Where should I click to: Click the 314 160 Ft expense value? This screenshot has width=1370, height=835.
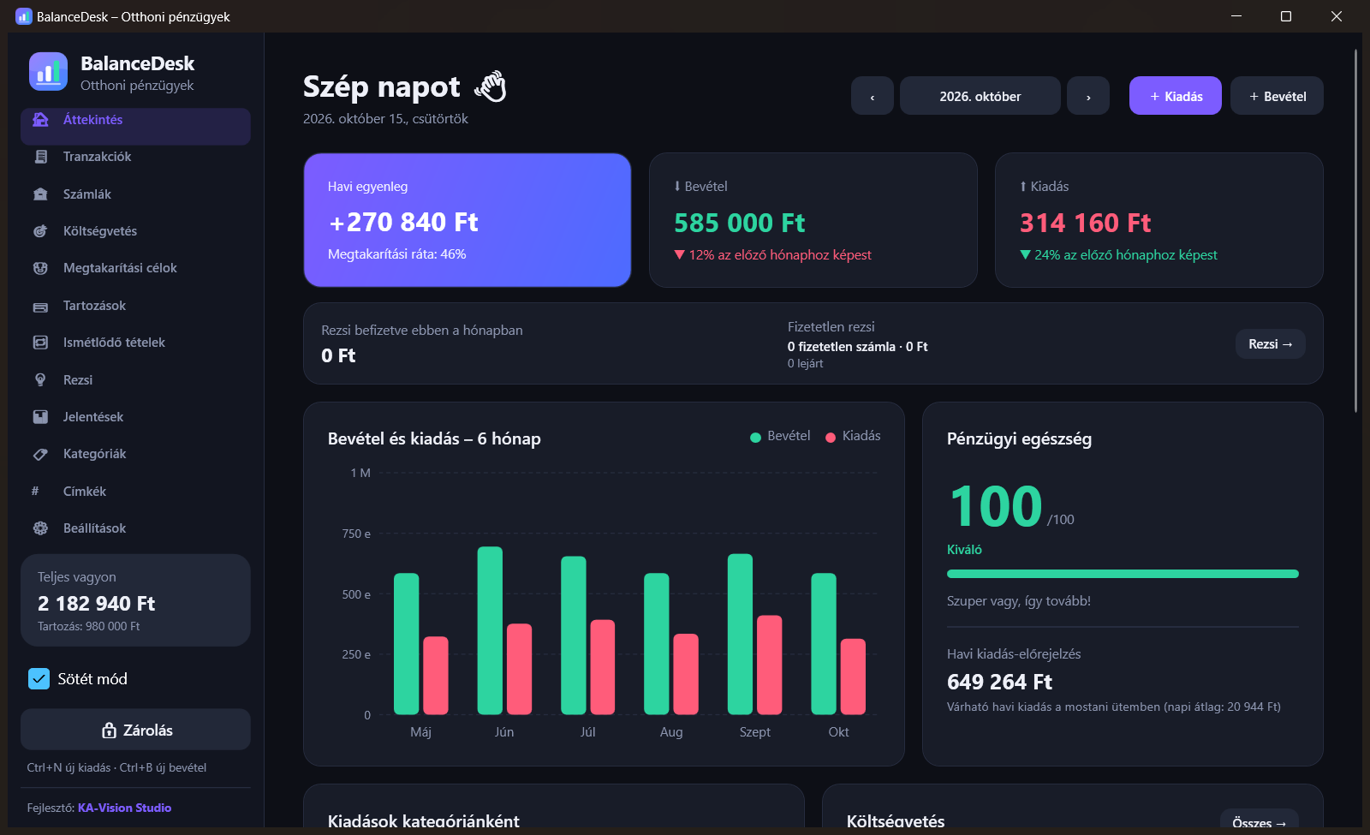1085,223
